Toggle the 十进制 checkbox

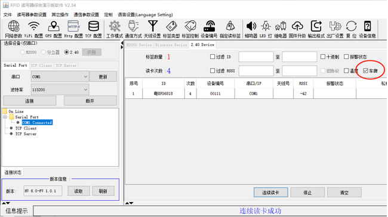(323, 57)
